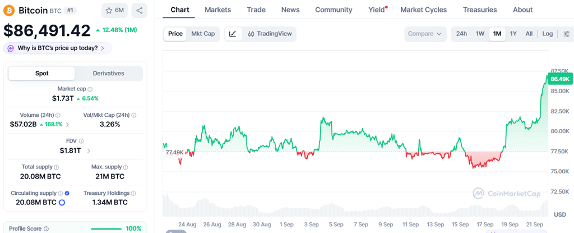Screen dimensions: 574x233
Task: Click the Bitcoin orange logo icon
Action: 10,10
